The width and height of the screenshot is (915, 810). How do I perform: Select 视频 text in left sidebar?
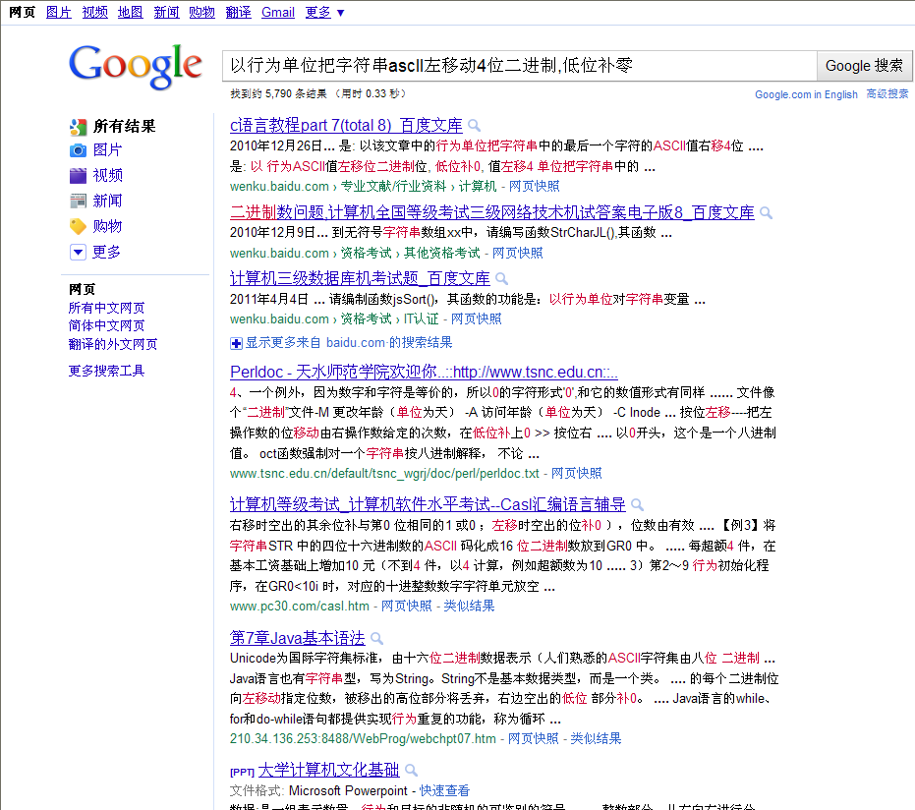(x=107, y=175)
